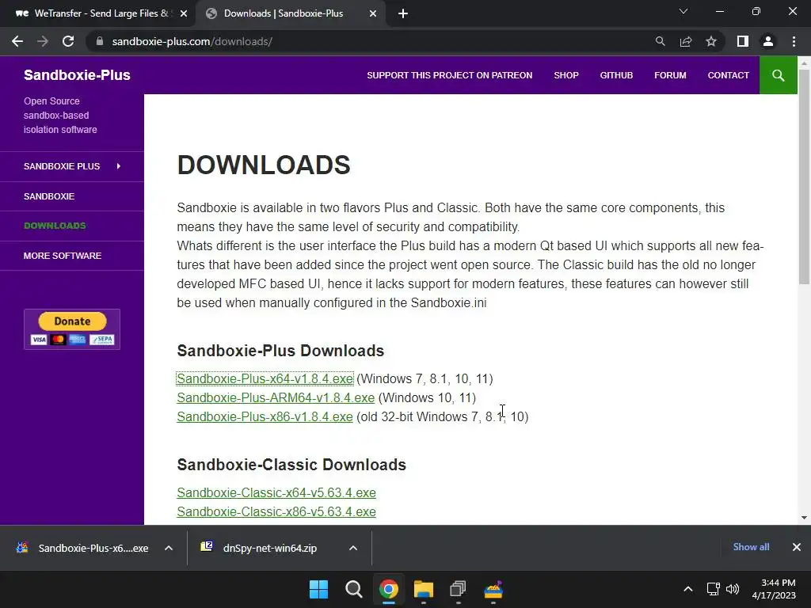
Task: Download Sandboxie-Plus-x64-v1.8.4.exe
Action: point(265,379)
